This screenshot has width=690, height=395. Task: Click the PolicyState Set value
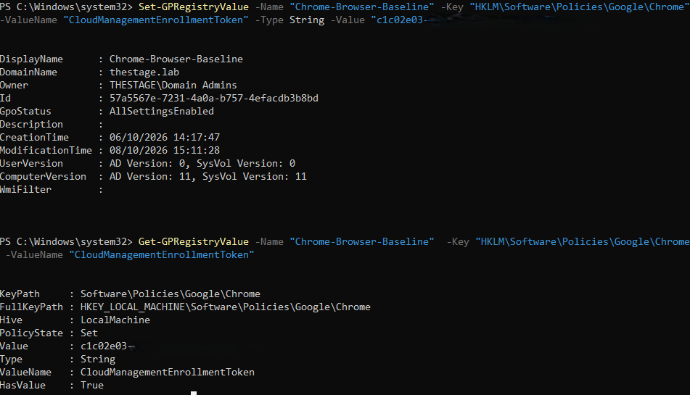pos(89,333)
